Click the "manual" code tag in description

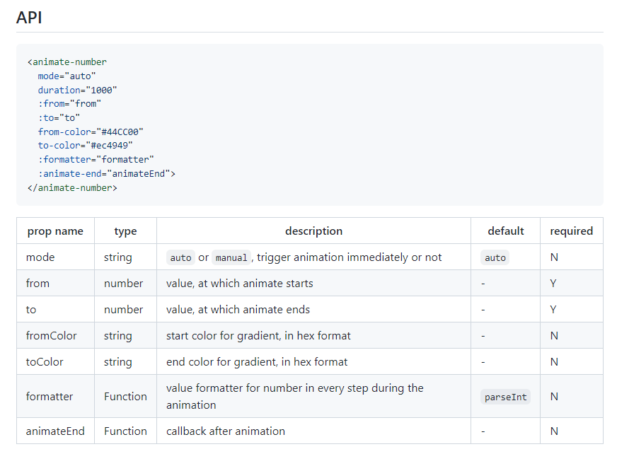point(231,258)
